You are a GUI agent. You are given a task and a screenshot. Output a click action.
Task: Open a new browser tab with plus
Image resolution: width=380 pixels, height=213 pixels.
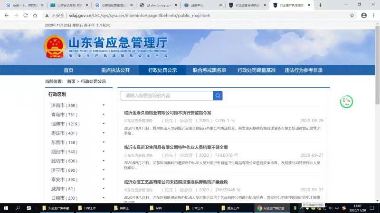[x=320, y=5]
